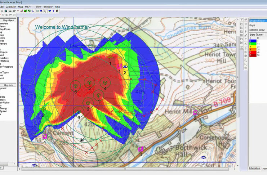Click the pink house 2 near Heriot Mill
This screenshot has width=267, height=175.
[195, 113]
